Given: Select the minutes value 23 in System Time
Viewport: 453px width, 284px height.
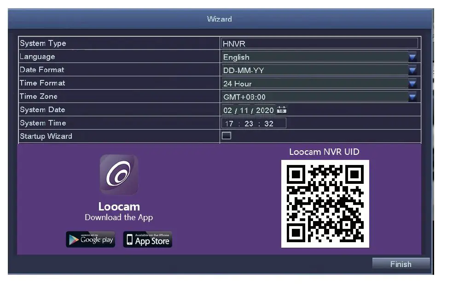Looking at the screenshot, I should tap(249, 124).
